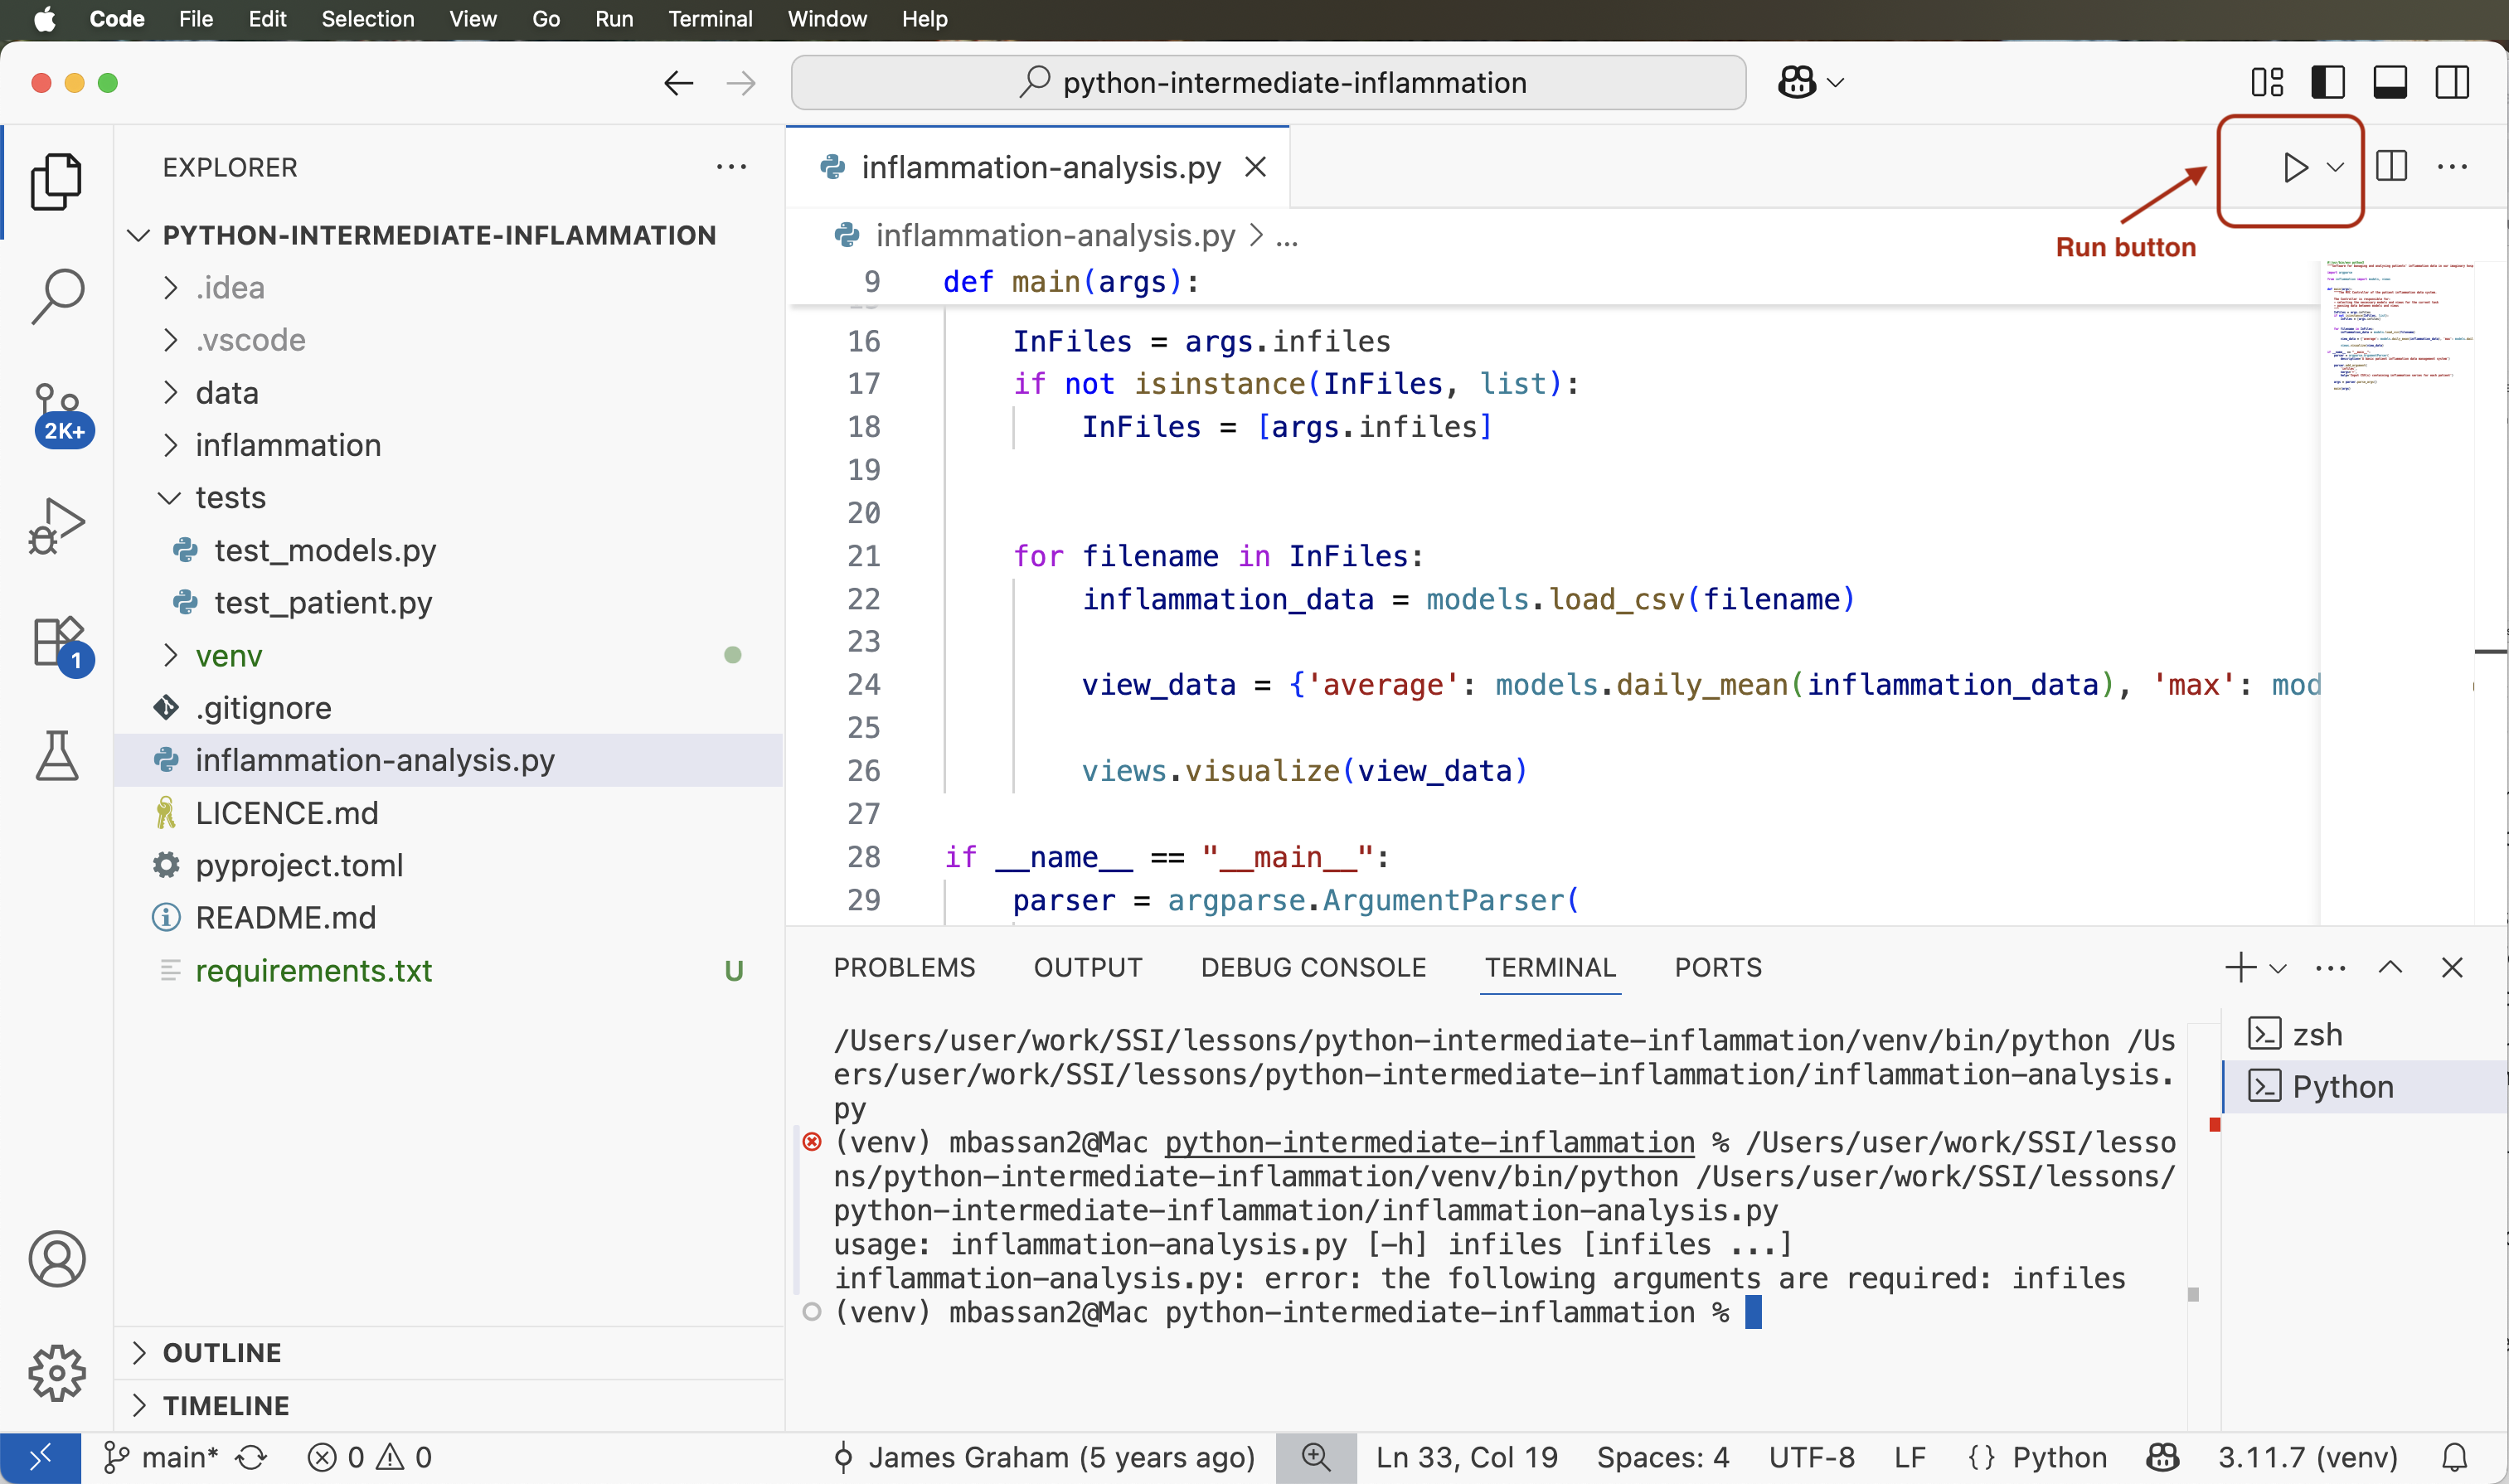The width and height of the screenshot is (2509, 1484).
Task: Toggle the secondary side bar
Action: click(2451, 82)
